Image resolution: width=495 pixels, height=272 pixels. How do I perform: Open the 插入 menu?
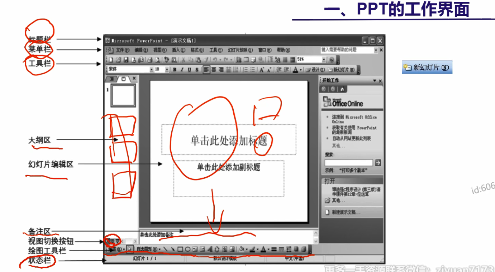[179, 50]
